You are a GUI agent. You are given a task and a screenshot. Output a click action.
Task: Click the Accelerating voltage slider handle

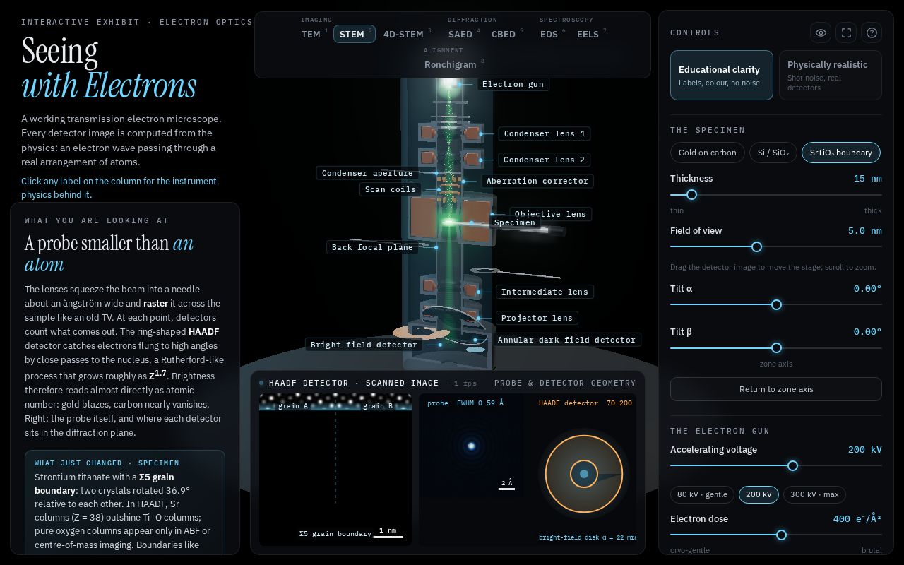coord(792,466)
